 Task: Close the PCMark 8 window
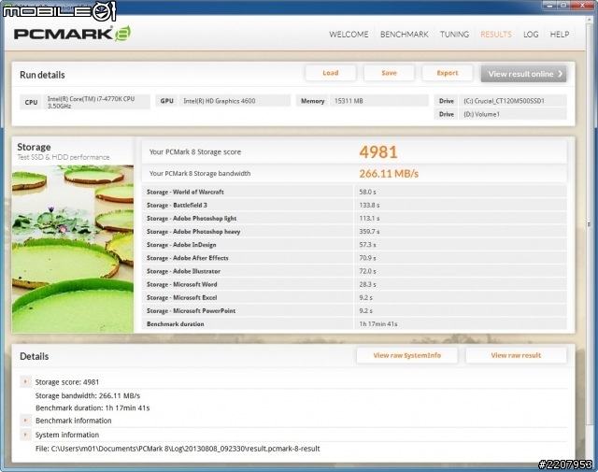[583, 6]
